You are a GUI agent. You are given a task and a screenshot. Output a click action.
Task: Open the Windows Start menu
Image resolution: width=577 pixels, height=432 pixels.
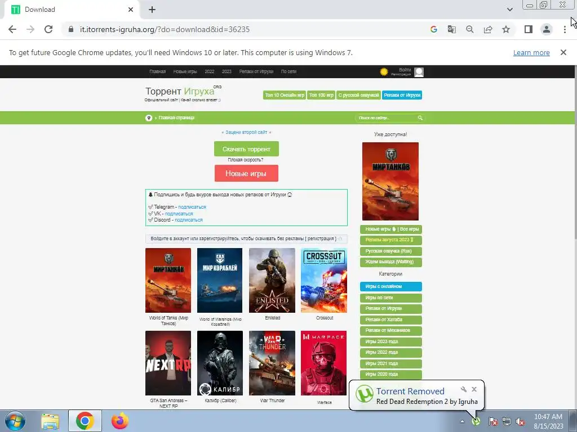[x=15, y=421]
